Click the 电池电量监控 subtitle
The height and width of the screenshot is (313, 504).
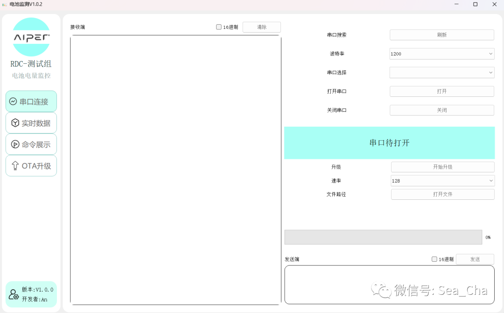tap(31, 75)
